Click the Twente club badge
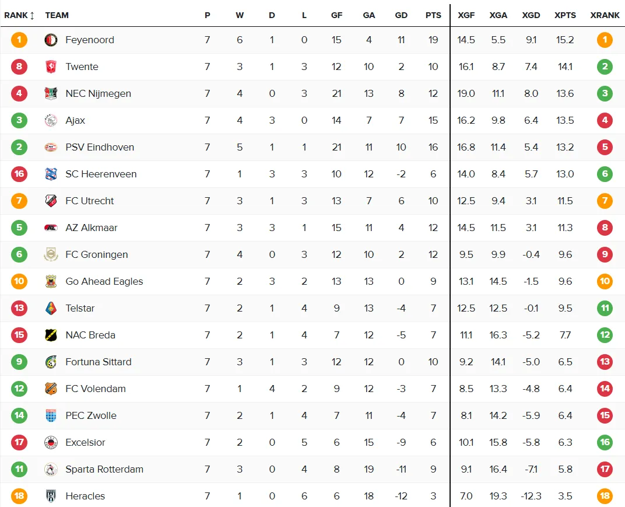Image resolution: width=625 pixels, height=507 pixels. point(51,67)
